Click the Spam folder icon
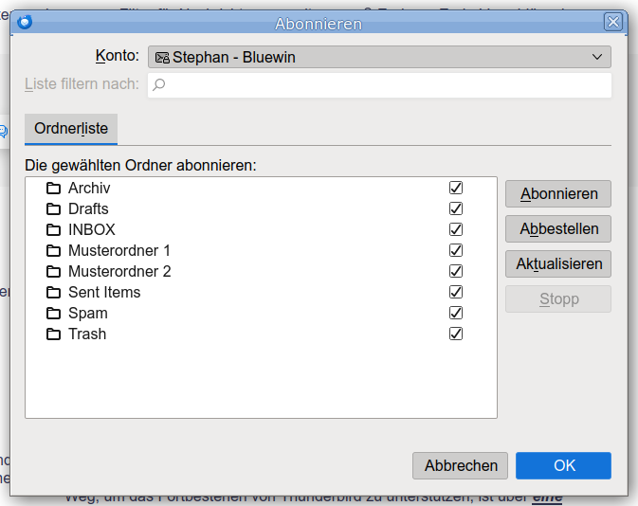Viewport: 638px width, 506px height. [53, 313]
